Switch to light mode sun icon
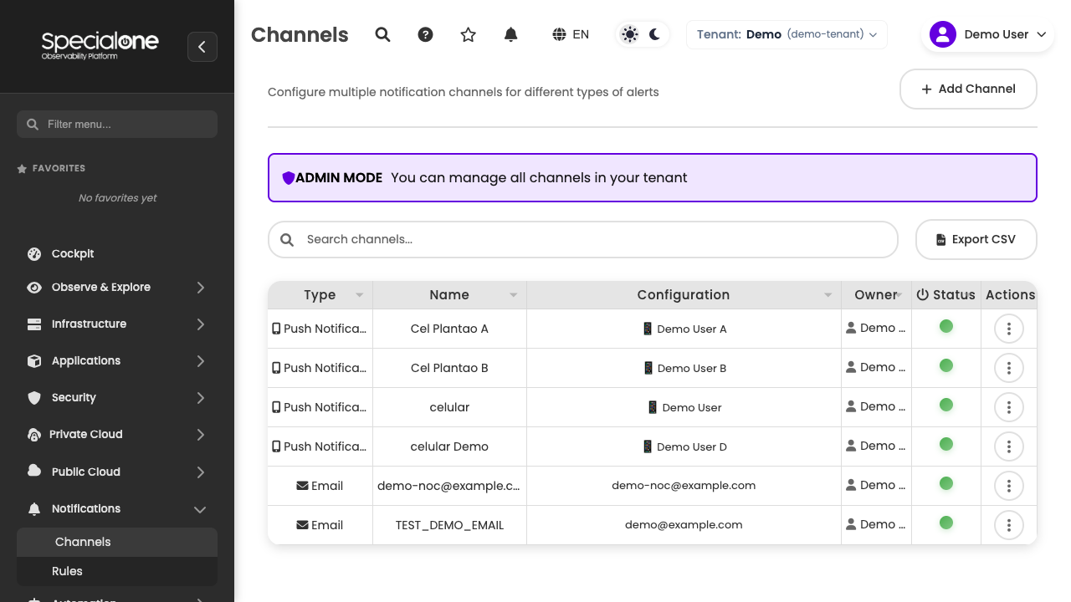Viewport: 1071px width, 602px height. click(630, 34)
